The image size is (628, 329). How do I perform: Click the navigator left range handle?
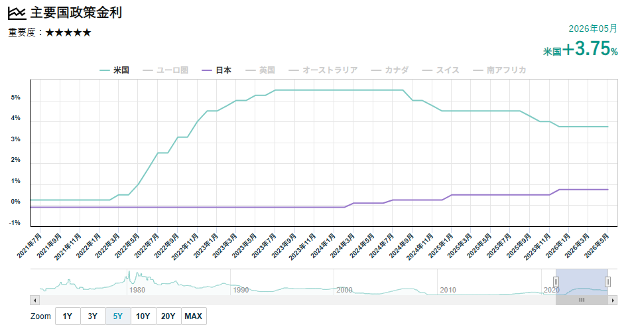(556, 282)
